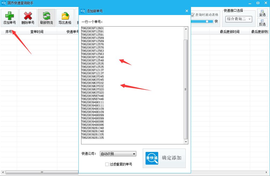This screenshot has width=270, height=176.
Task: Click tracking number 78620839712601 line
Action: (x=92, y=28)
